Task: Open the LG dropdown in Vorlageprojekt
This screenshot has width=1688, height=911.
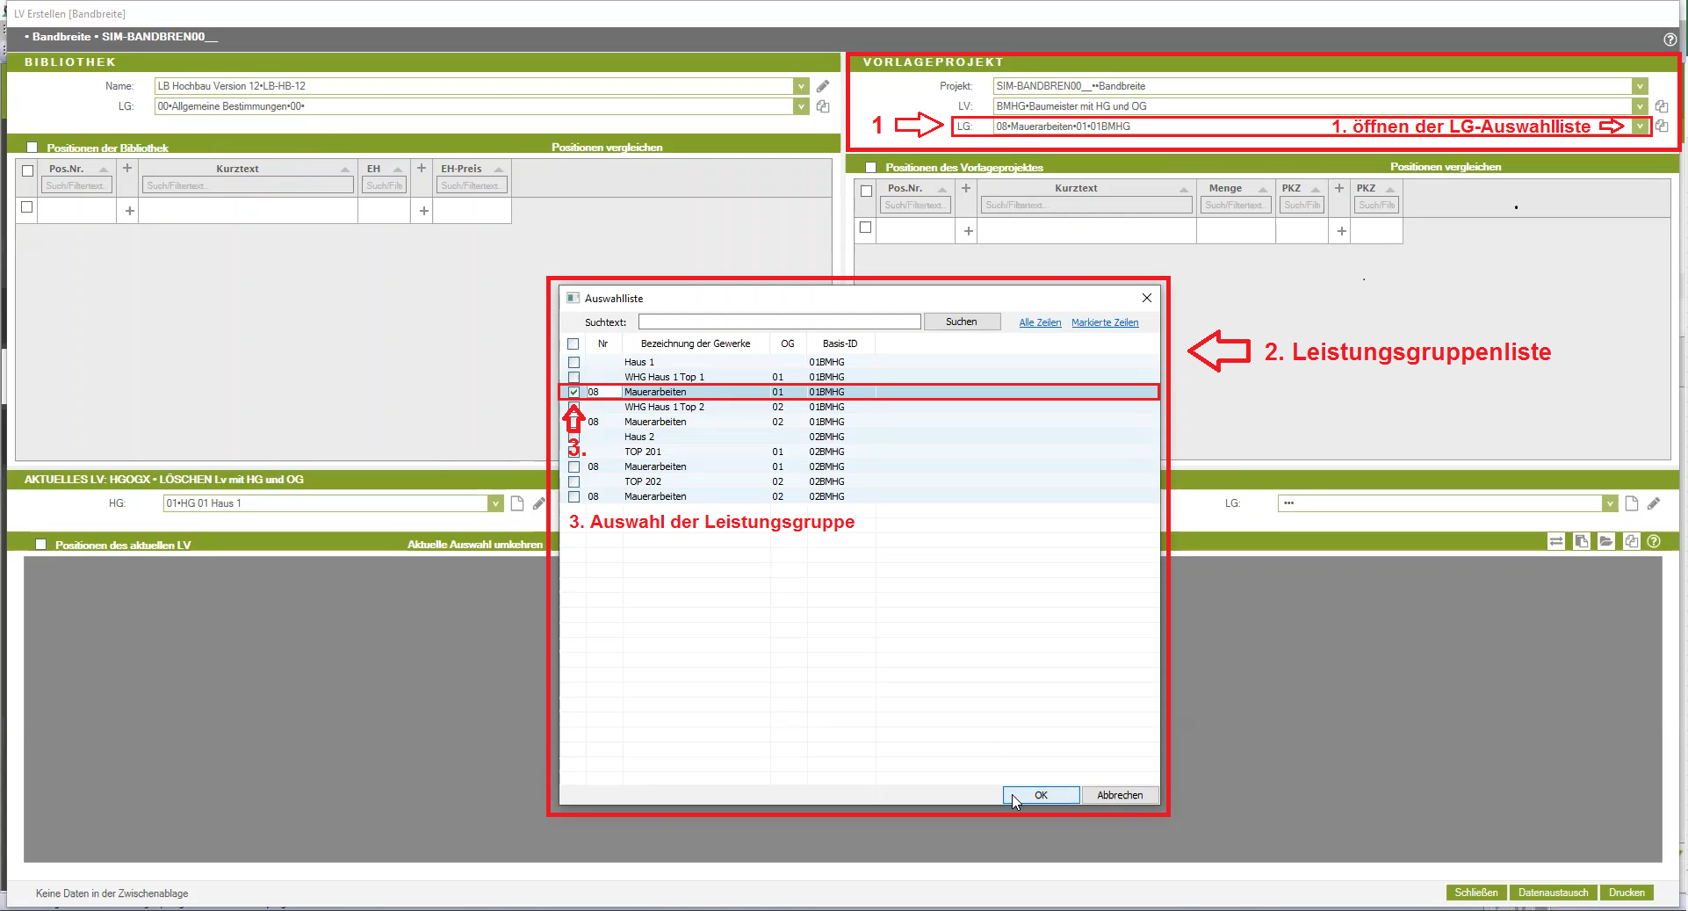Action: tap(1640, 127)
